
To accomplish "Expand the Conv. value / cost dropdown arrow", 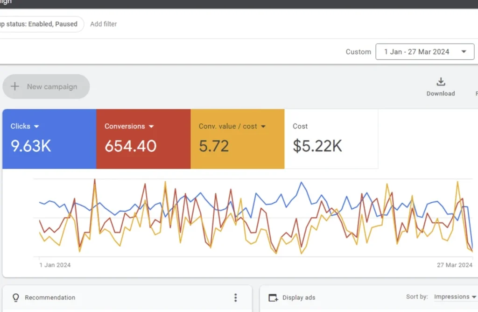I will tap(263, 127).
